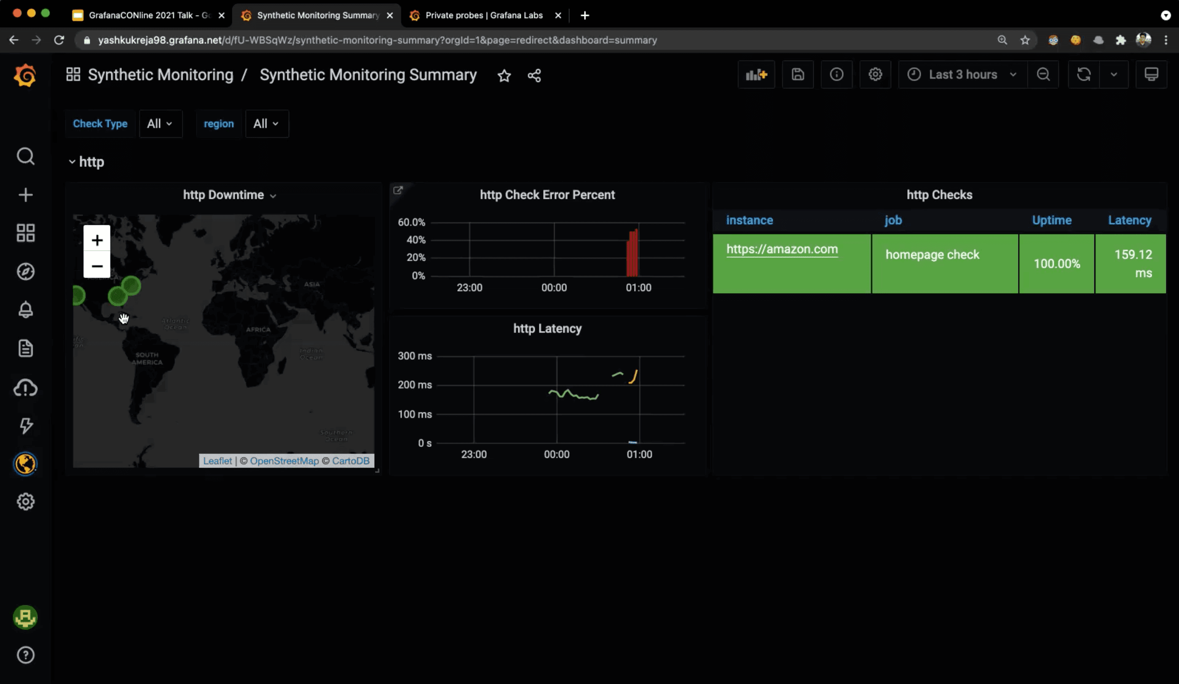
Task: Open Last 3 hours time picker
Action: (962, 75)
